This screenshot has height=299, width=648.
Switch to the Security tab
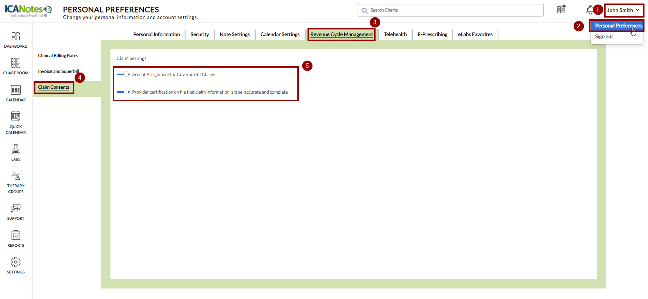click(200, 34)
